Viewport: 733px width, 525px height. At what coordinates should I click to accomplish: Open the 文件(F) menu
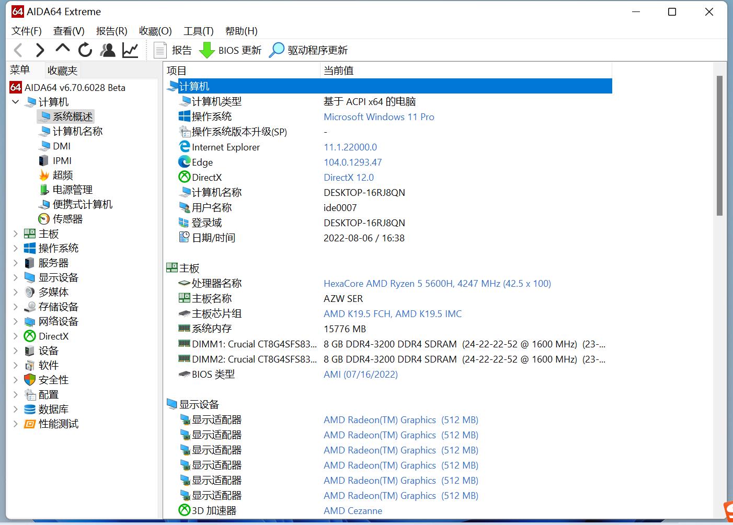[26, 31]
